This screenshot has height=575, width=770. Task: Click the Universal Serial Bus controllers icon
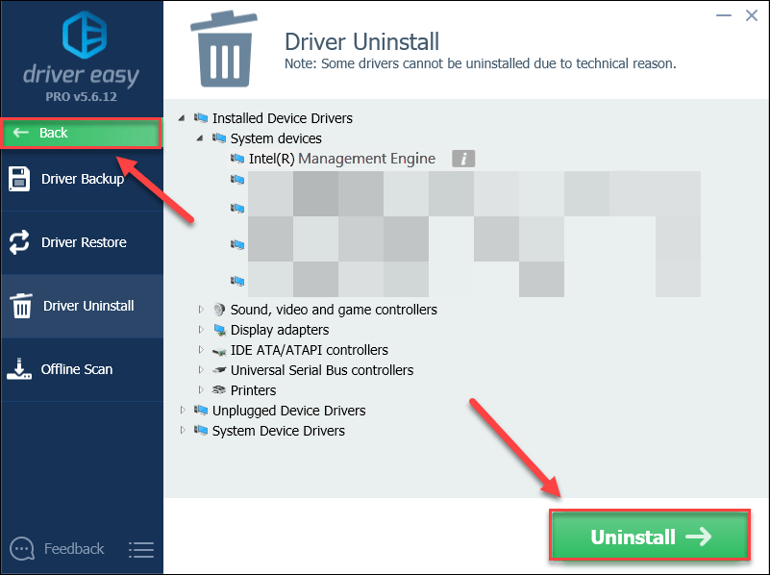click(219, 370)
